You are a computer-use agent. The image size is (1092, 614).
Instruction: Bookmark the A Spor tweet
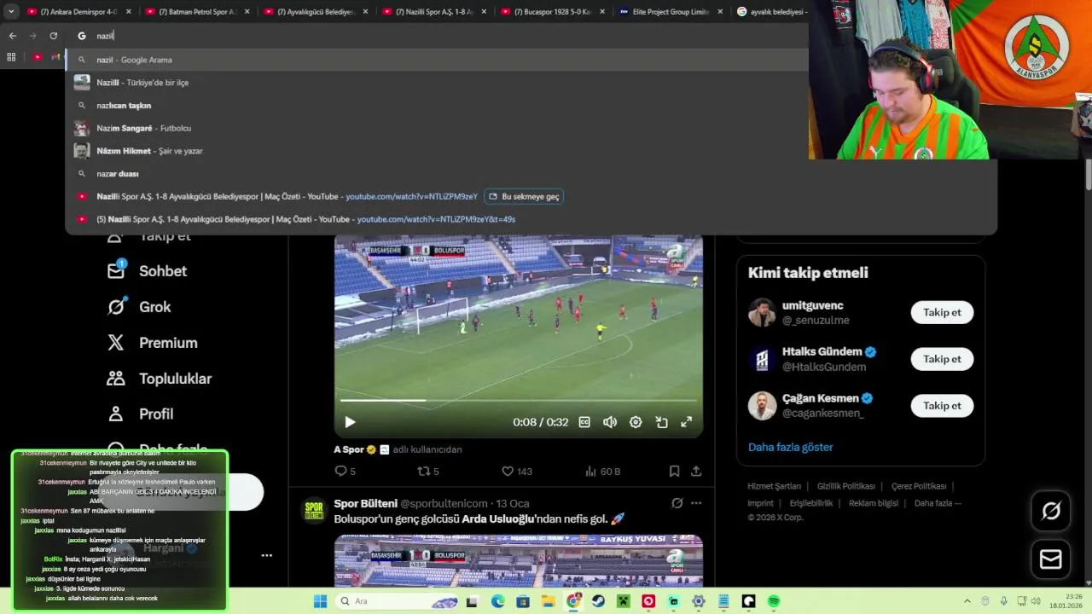click(x=674, y=471)
